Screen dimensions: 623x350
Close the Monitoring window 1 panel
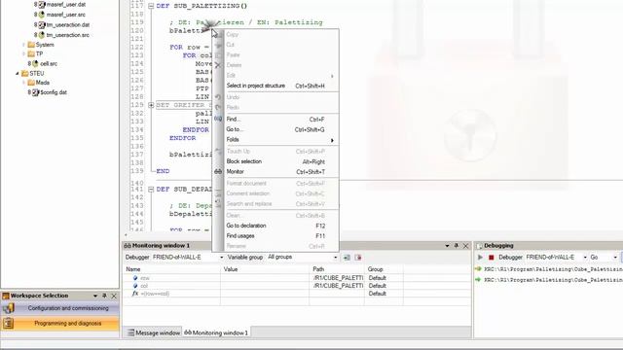click(466, 246)
